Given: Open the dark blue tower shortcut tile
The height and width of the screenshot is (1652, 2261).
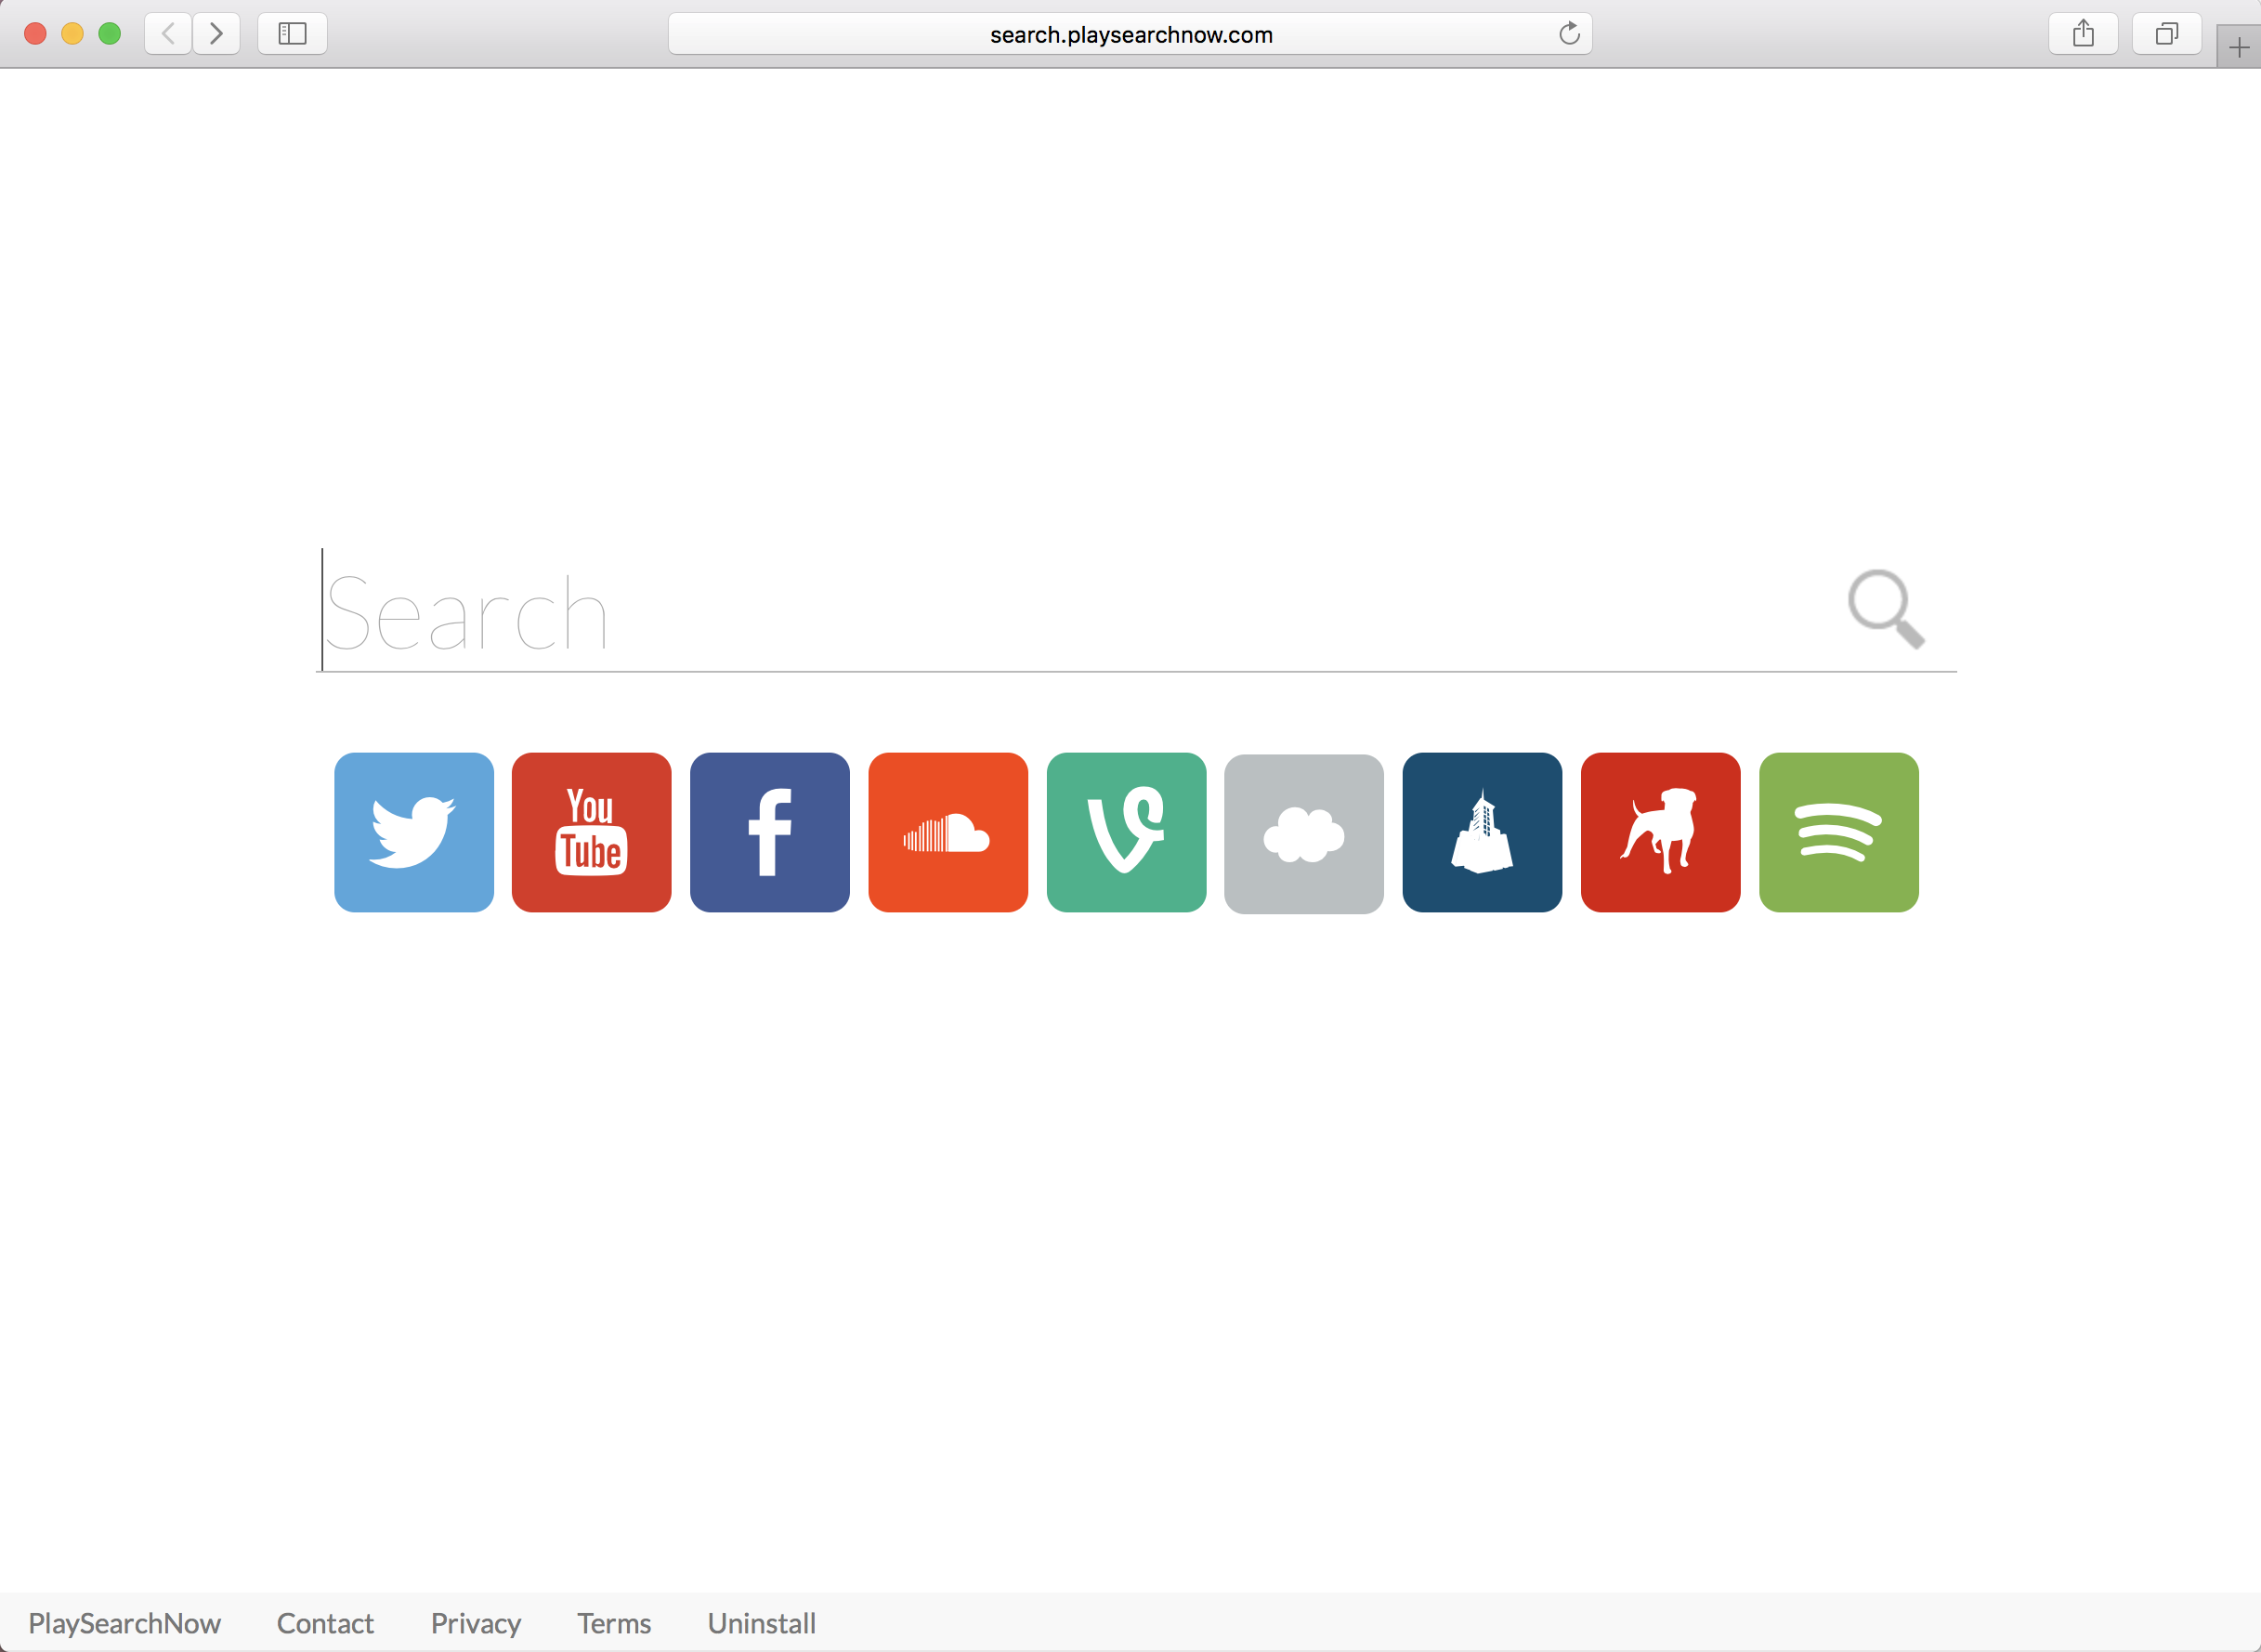Looking at the screenshot, I should point(1483,832).
